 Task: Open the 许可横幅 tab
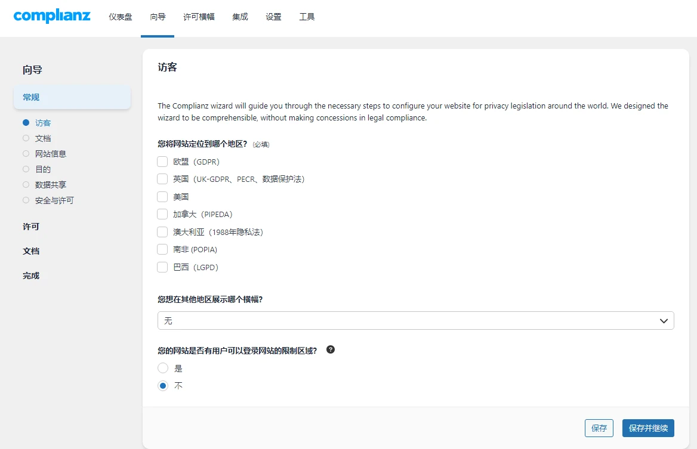pos(198,17)
